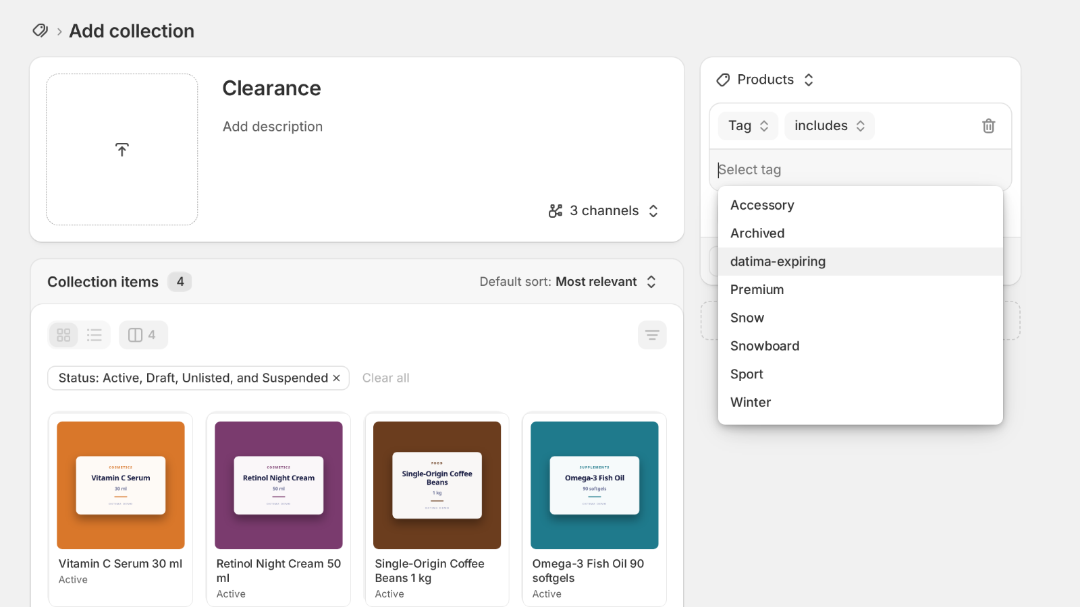Open the includes operator dropdown
Screen dimensions: 1080x607
830,126
